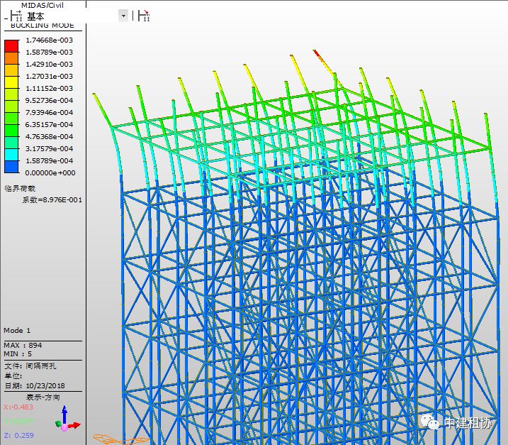Click the legend value 7.93946e-004

tap(50, 112)
